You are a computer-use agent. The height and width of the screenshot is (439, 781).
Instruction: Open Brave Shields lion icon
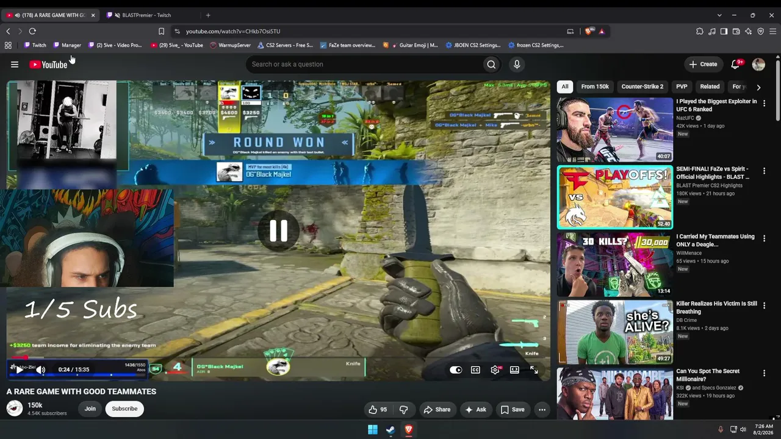[588, 31]
